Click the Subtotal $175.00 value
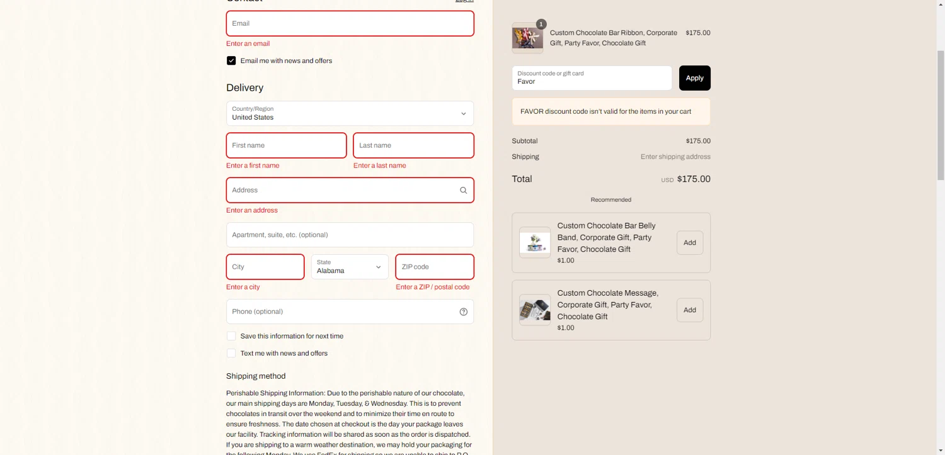The width and height of the screenshot is (945, 455). (x=698, y=141)
